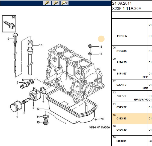
Task: Select table row reference 14
Action: [x=114, y=104]
